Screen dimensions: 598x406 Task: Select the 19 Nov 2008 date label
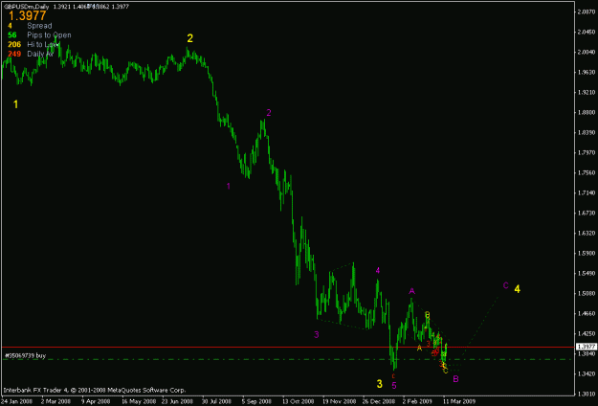point(339,402)
